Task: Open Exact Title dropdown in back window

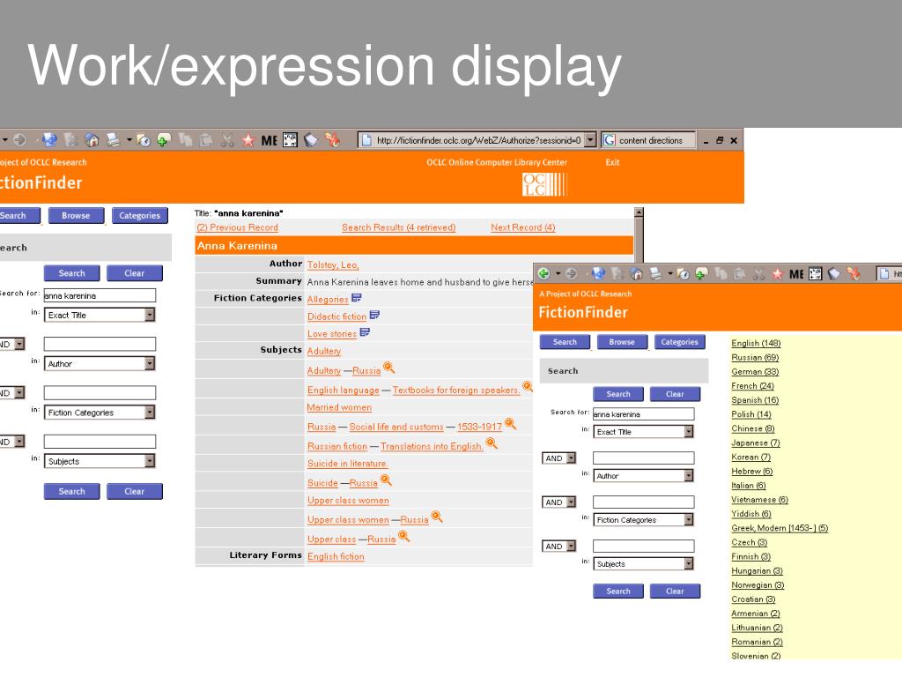Action: click(x=150, y=315)
